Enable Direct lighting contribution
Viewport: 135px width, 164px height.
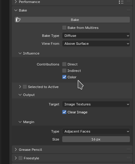tap(64, 64)
